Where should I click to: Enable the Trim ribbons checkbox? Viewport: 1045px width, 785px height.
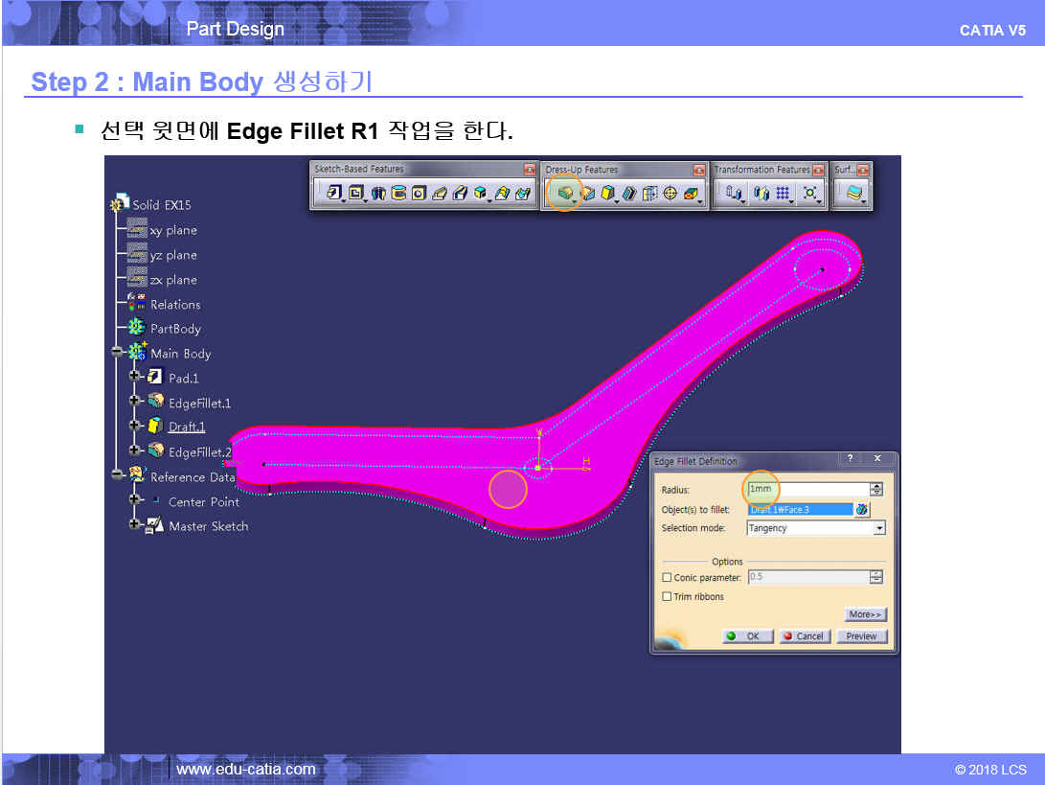click(667, 596)
